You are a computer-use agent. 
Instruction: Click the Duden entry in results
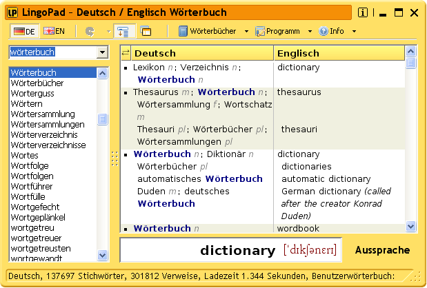click(151, 191)
